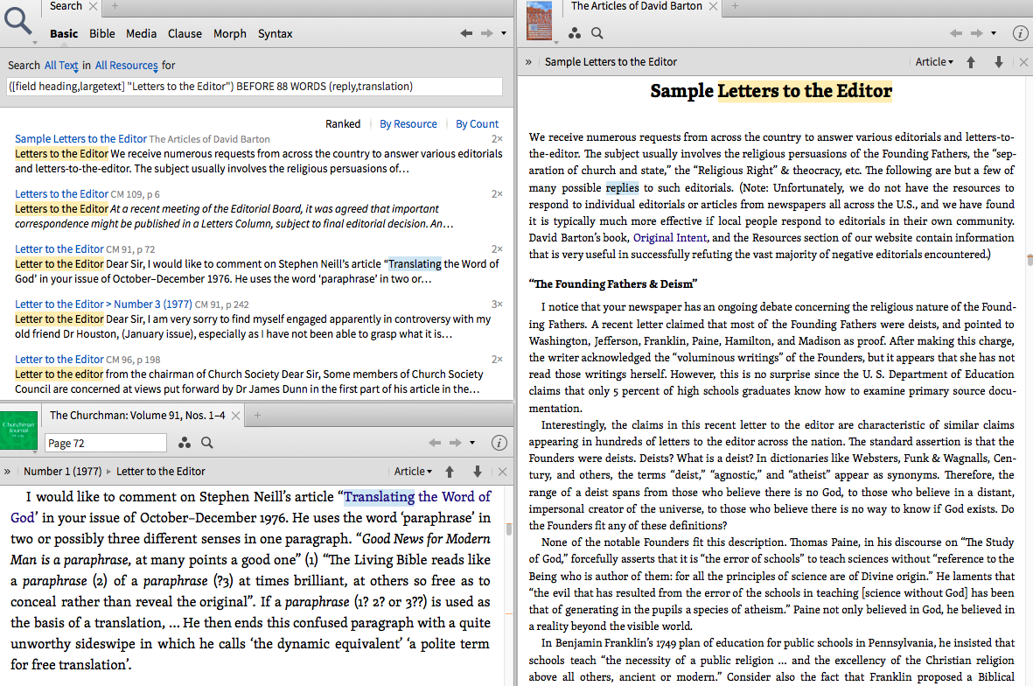Image resolution: width=1033 pixels, height=686 pixels.
Task: Click the search query input field
Action: point(255,87)
